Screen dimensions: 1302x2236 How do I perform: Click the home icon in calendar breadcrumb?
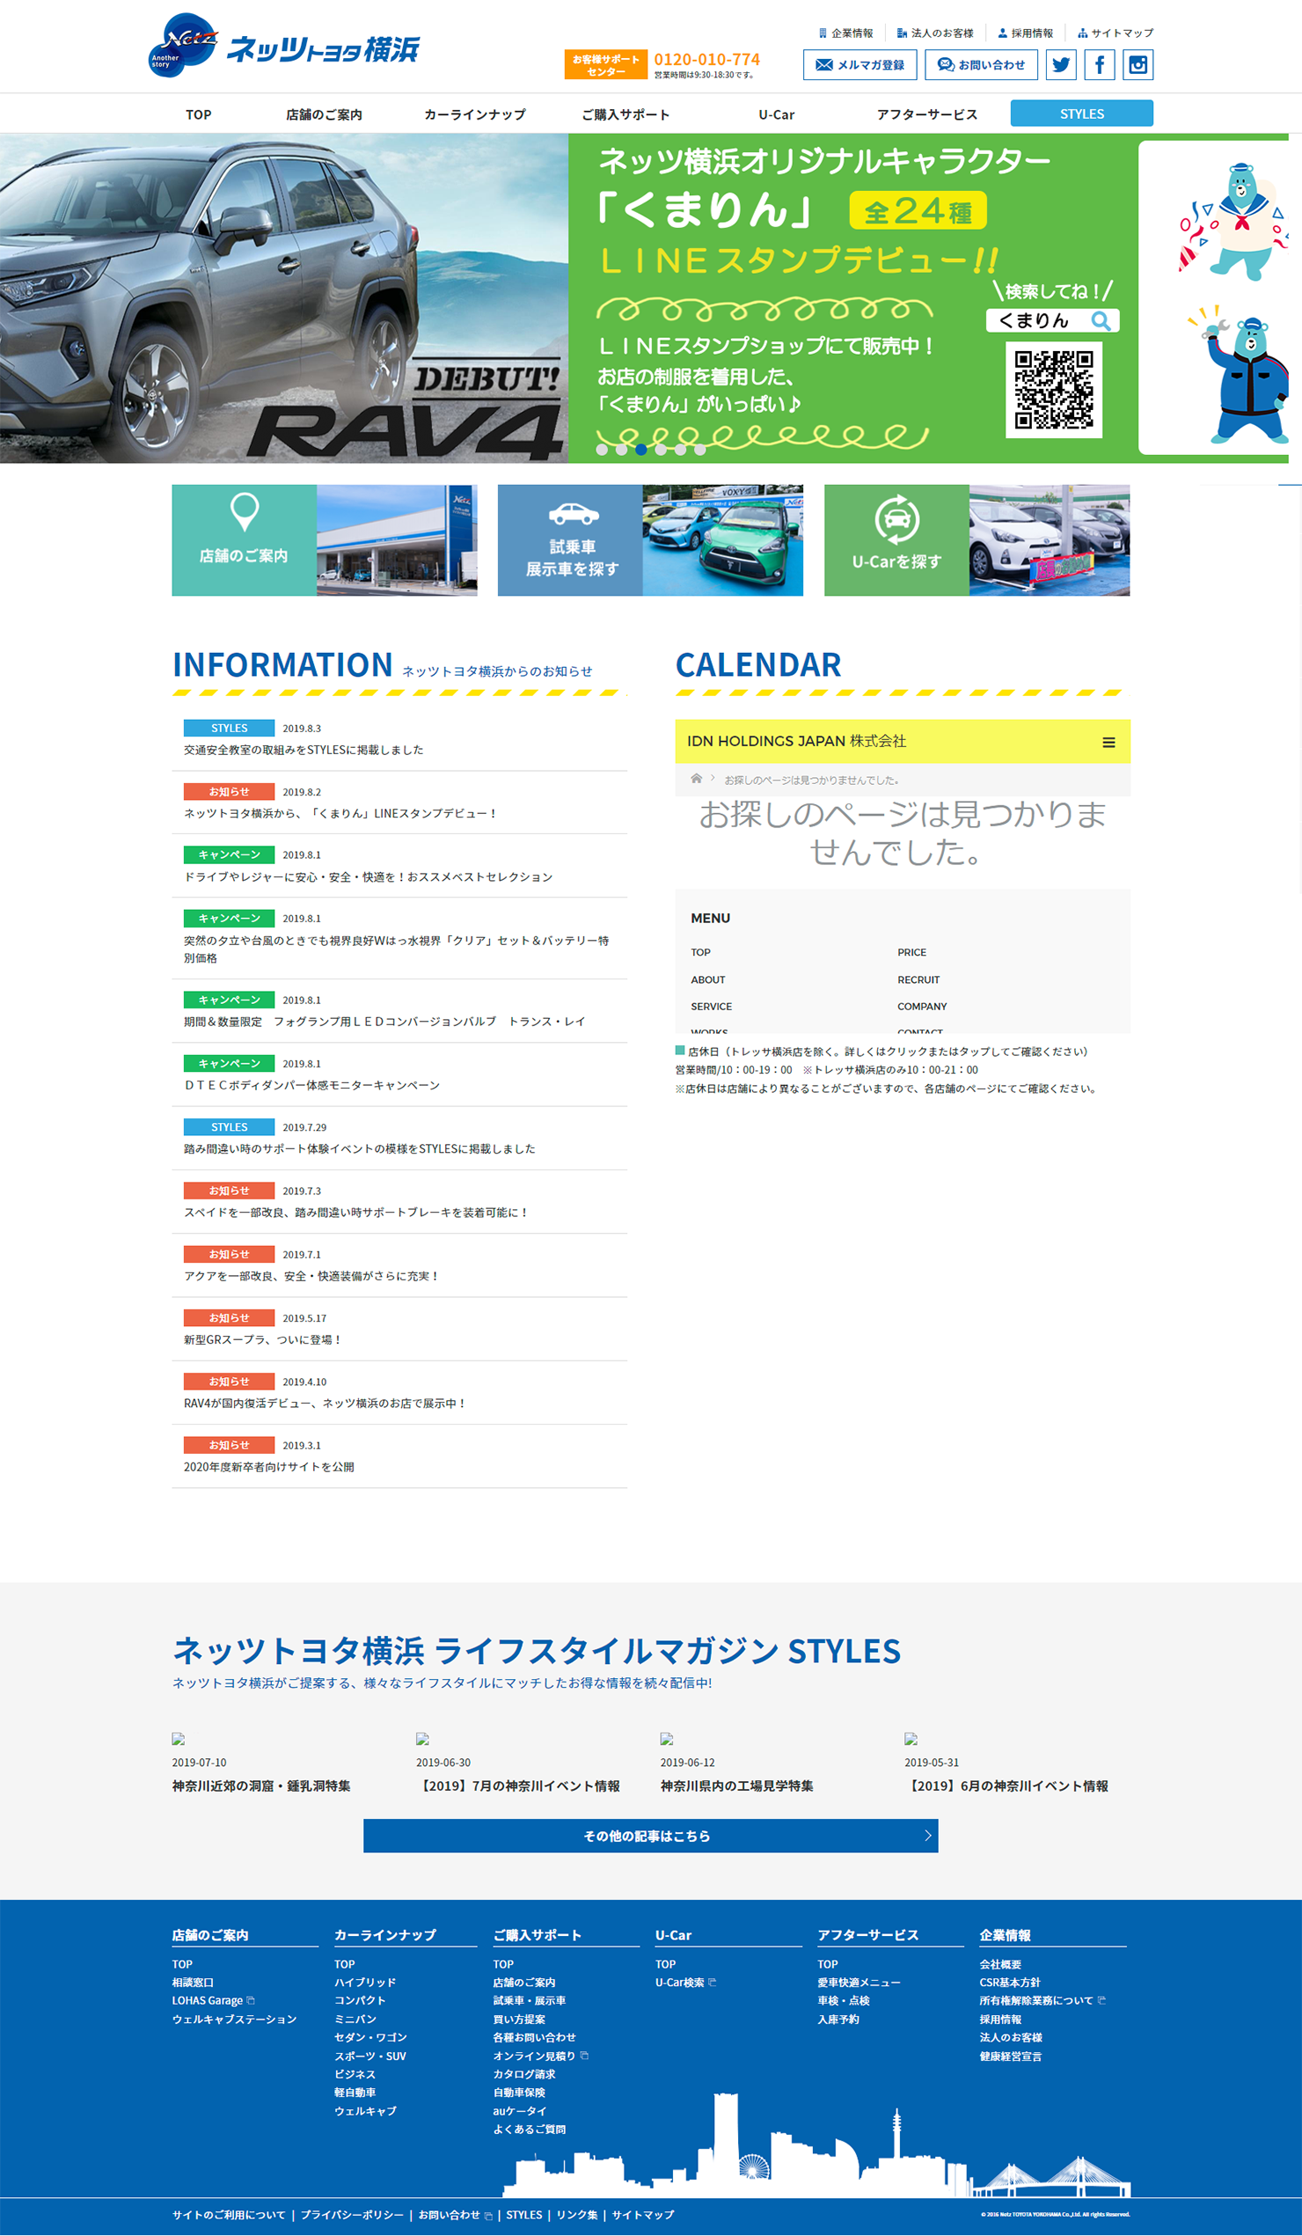(696, 779)
